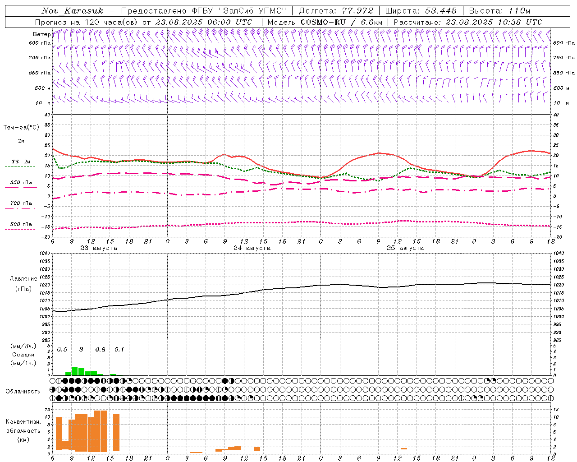Click the red 2м temperature legend line
Image resolution: width=577 pixels, height=462 pixels.
coord(21,146)
